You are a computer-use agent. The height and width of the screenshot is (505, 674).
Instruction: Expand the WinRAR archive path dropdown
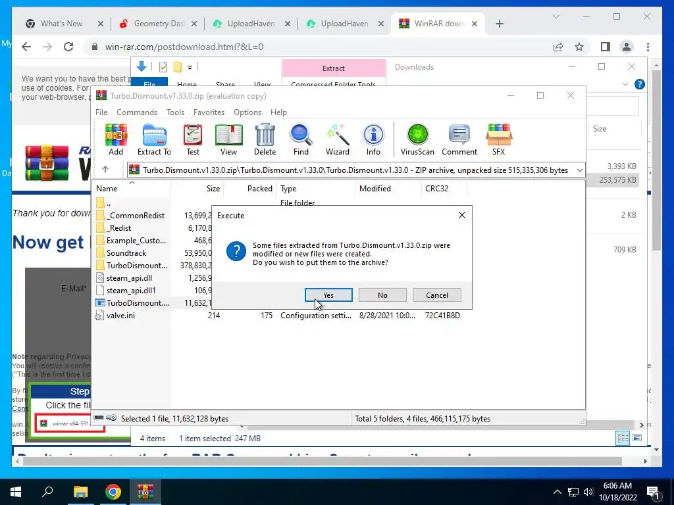click(x=579, y=170)
